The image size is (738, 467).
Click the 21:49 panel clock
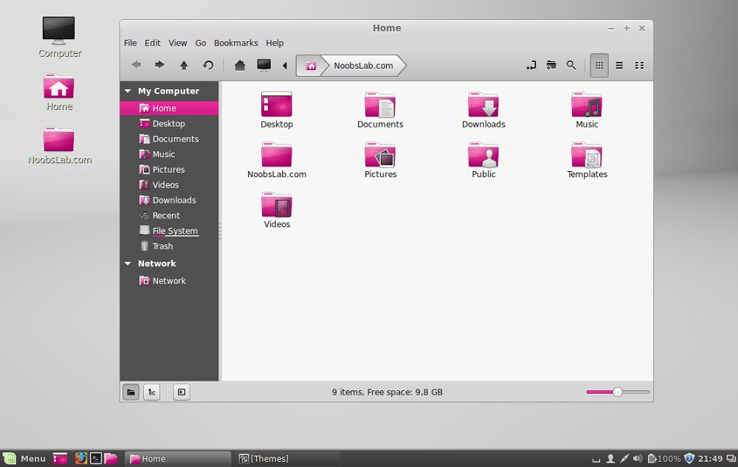coord(710,459)
